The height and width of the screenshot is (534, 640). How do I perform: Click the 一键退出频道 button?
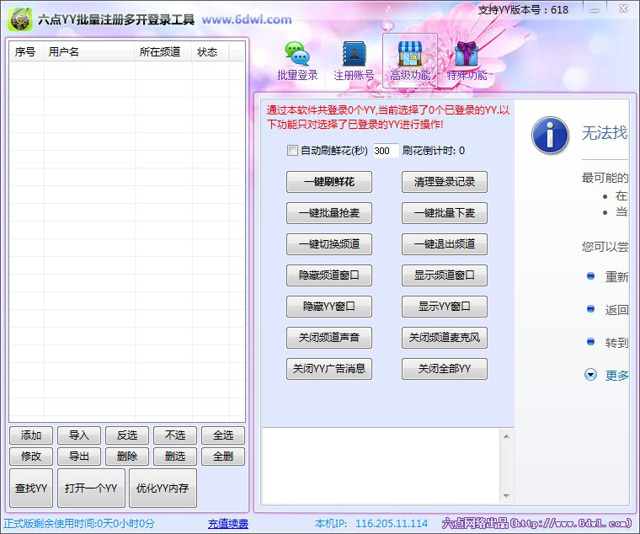[445, 243]
